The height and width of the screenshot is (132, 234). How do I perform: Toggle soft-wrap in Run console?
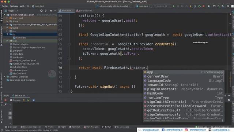click(x=10, y=113)
